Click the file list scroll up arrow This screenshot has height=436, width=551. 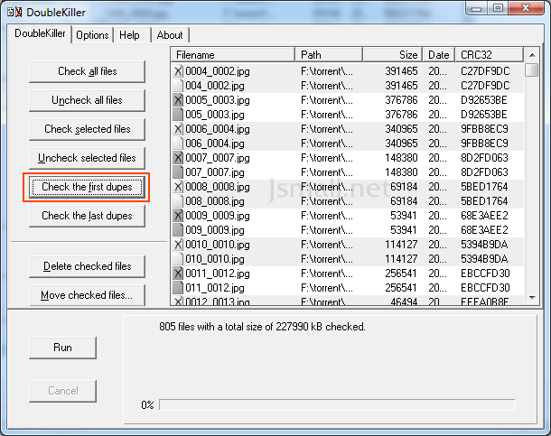532,55
